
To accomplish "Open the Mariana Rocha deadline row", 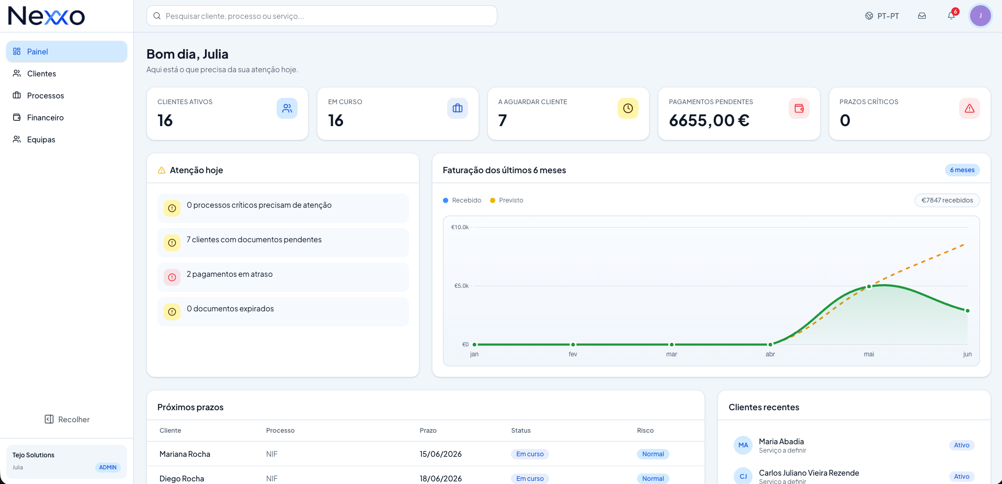I will [x=426, y=454].
